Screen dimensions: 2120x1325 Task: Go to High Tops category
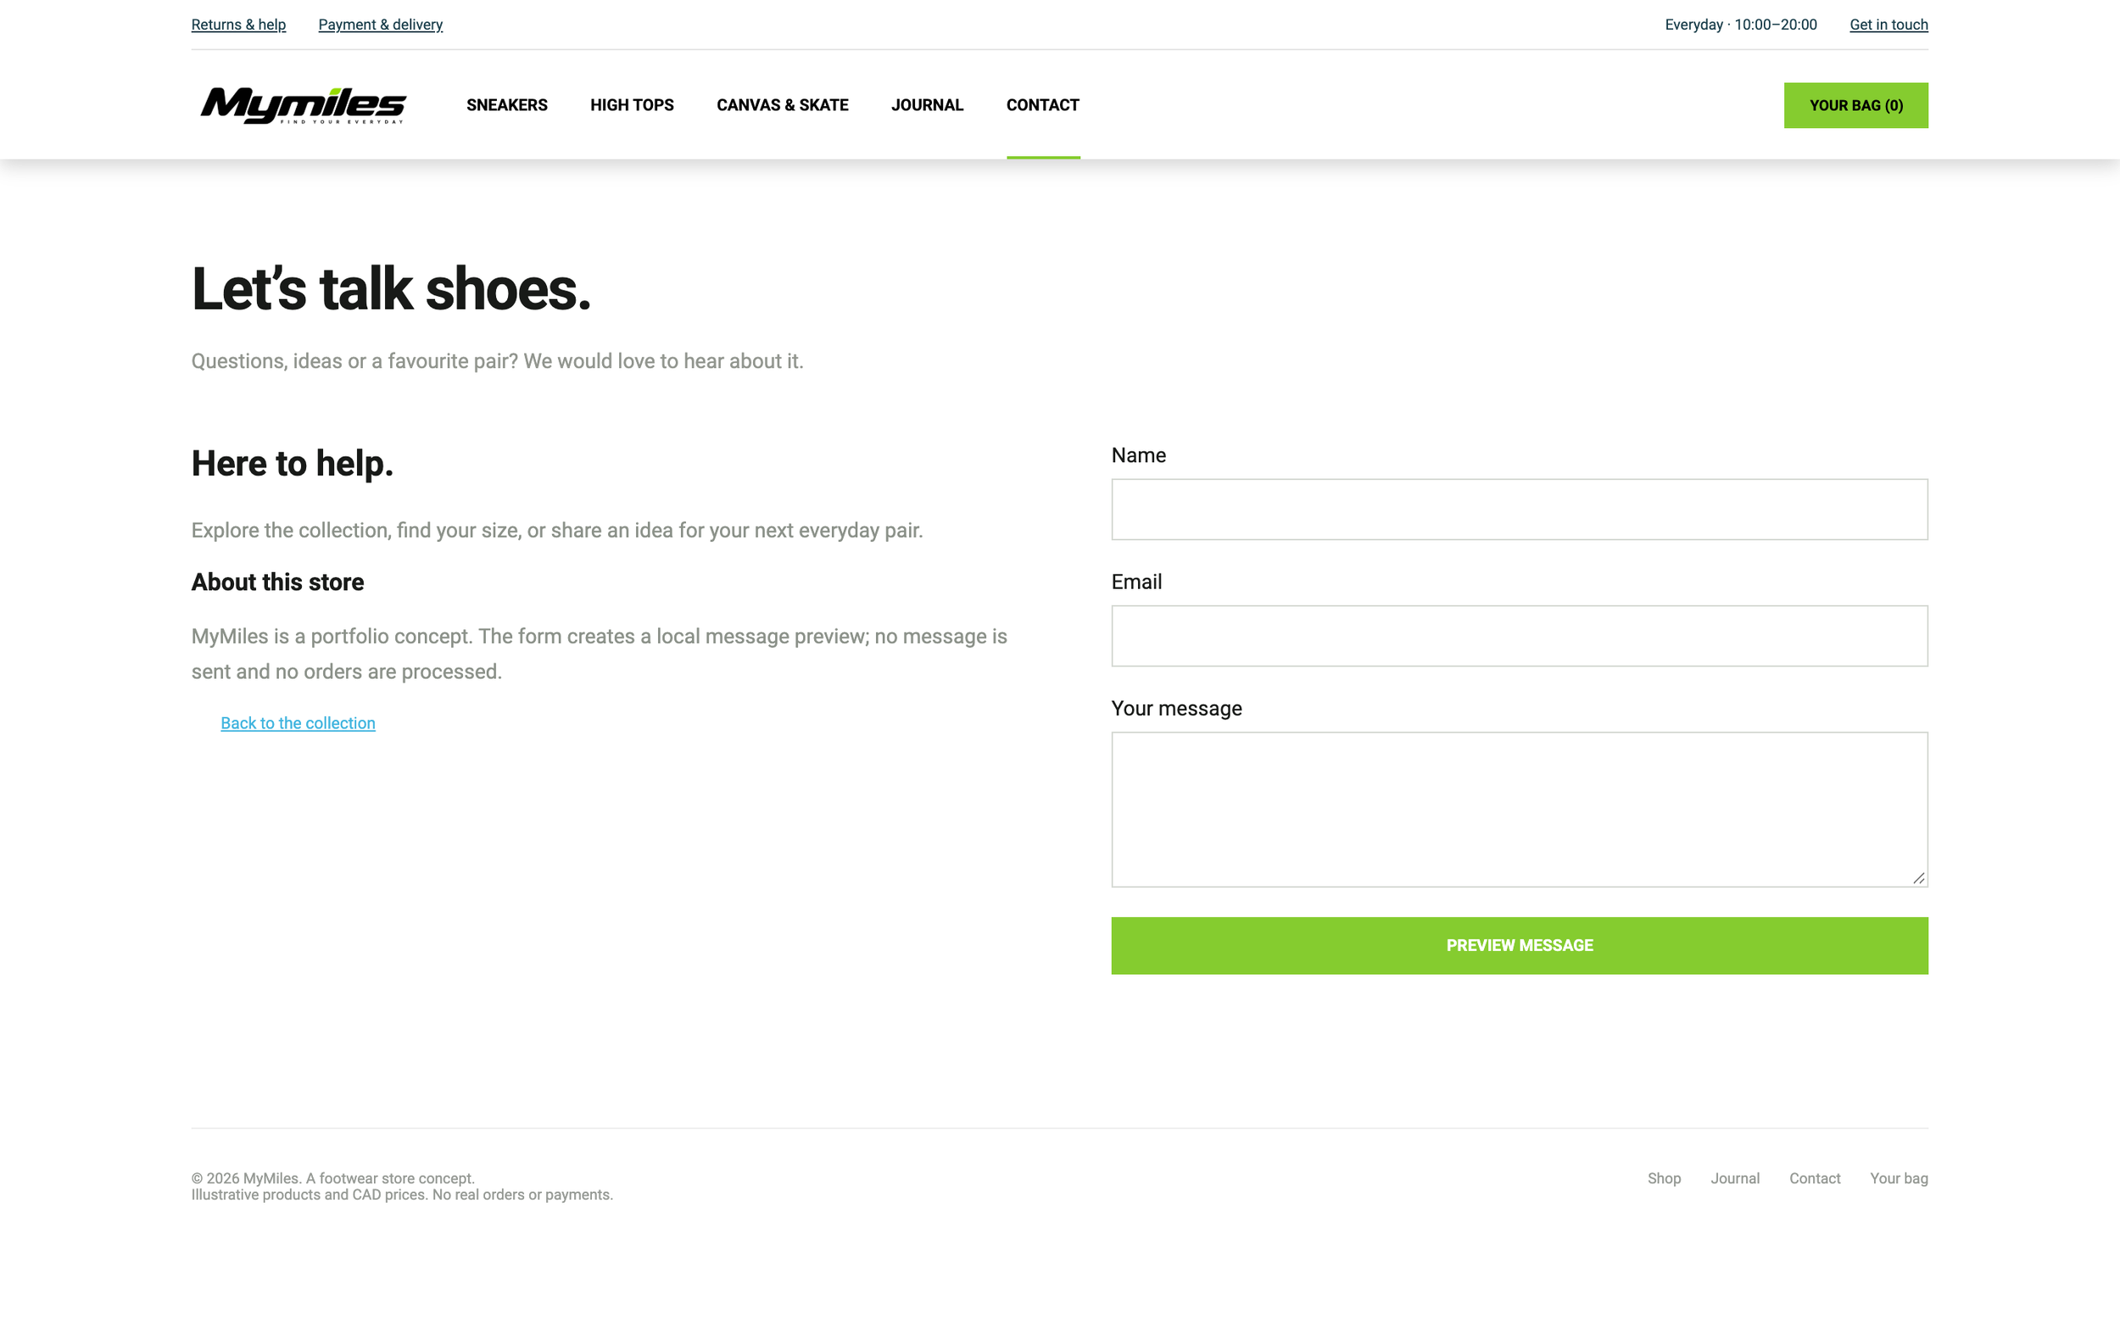tap(632, 105)
